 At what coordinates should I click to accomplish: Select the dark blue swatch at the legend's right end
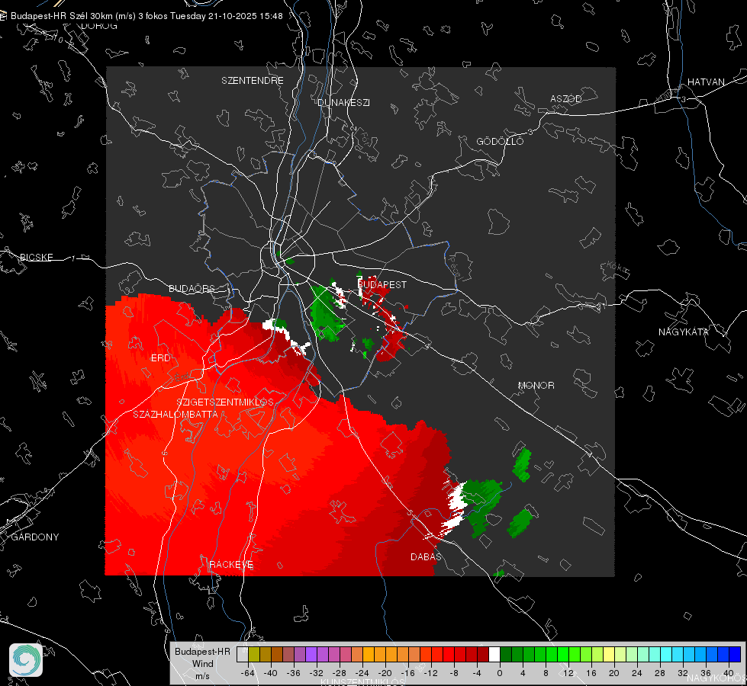pos(735,655)
